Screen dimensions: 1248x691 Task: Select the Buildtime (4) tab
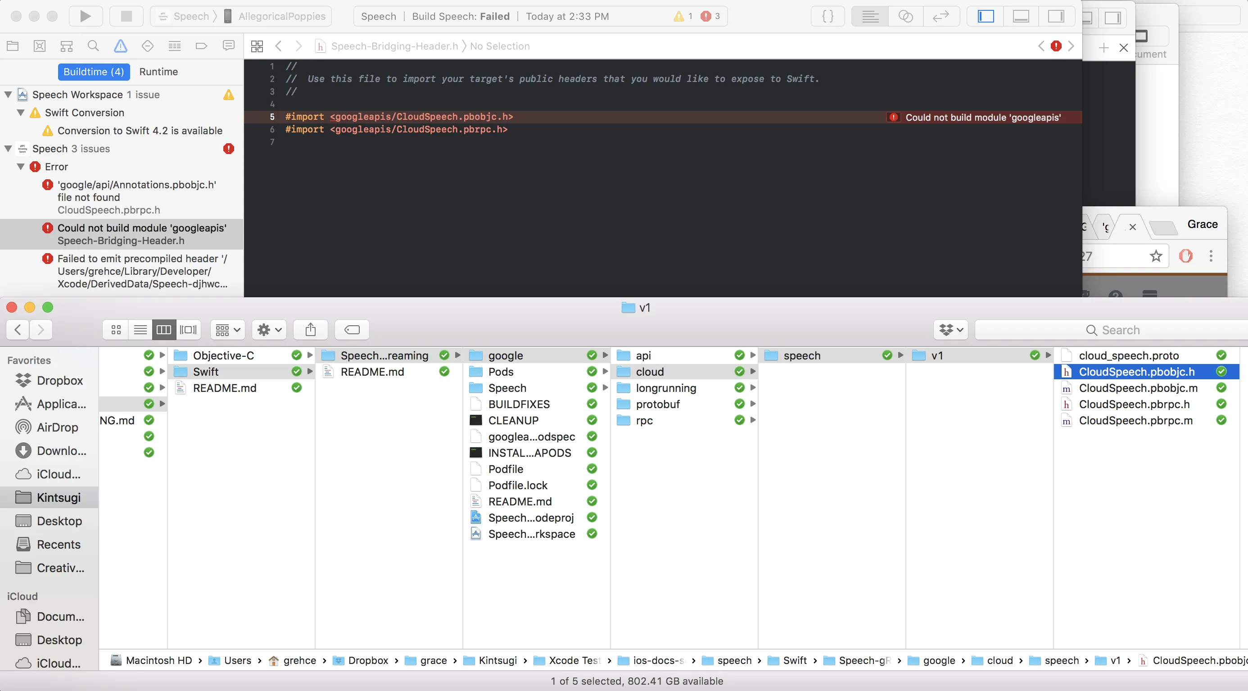pos(94,72)
